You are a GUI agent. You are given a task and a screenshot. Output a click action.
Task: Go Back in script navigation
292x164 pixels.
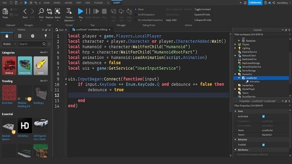click(25, 11)
